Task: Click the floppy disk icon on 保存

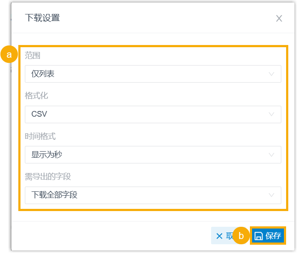Action: click(259, 236)
